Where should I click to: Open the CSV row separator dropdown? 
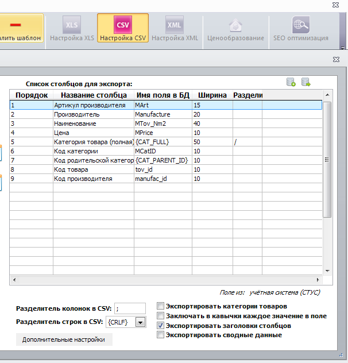(140, 322)
